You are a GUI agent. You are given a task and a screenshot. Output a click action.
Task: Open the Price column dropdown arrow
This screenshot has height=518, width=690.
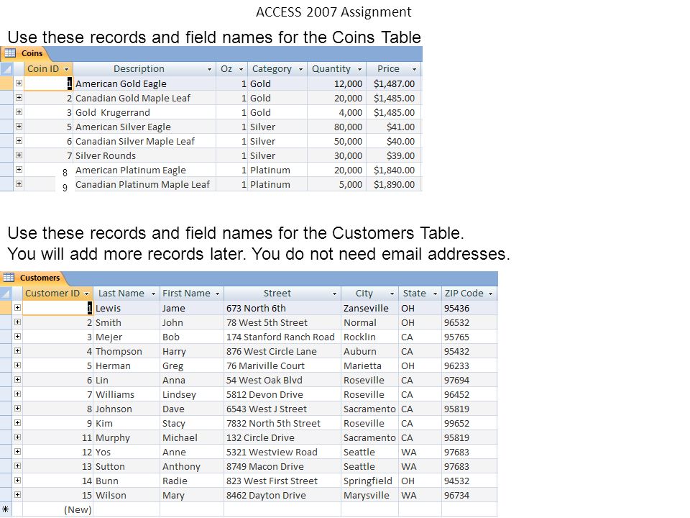(x=414, y=69)
